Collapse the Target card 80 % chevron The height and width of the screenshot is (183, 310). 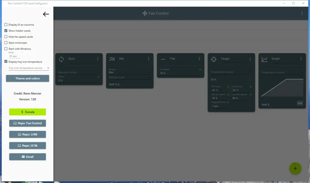pyautogui.click(x=250, y=79)
